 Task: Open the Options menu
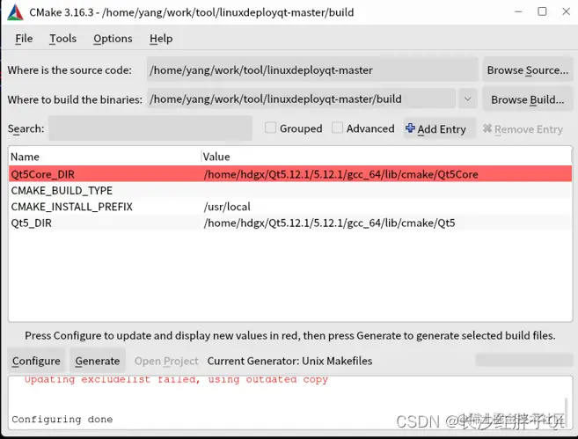pyautogui.click(x=113, y=39)
